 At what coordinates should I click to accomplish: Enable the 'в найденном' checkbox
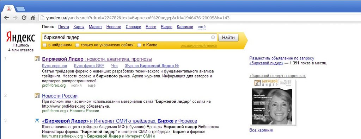[x=45, y=45]
